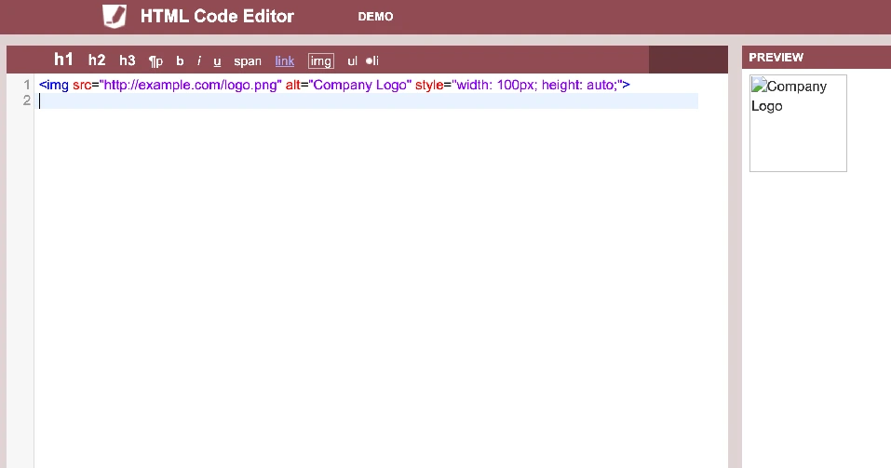Click the "Company Logo" alt value in code
This screenshot has height=468, width=891.
click(x=359, y=85)
